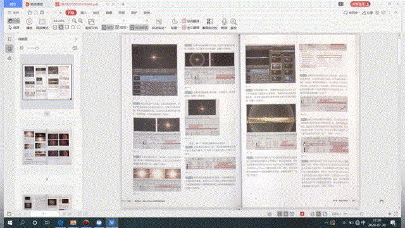Click the Play slideshow icon in toolbar

tap(29, 22)
